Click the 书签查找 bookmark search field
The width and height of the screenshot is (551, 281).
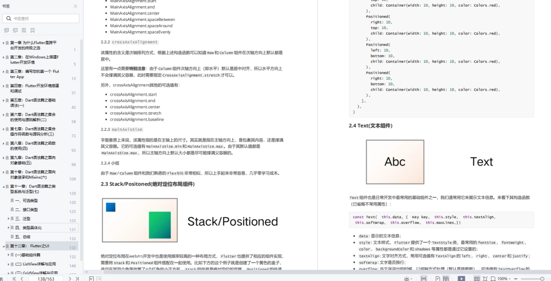[41, 18]
